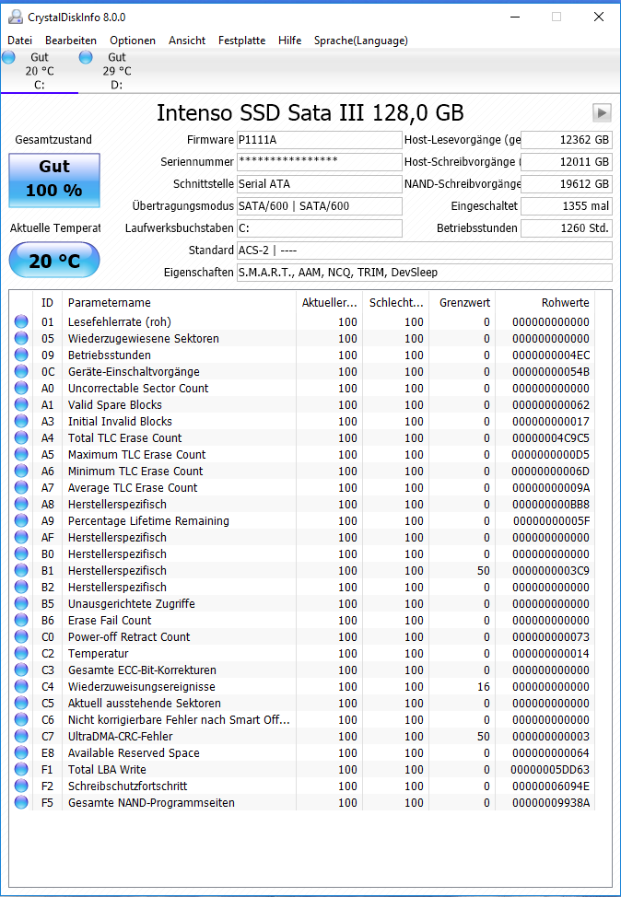The width and height of the screenshot is (621, 897).
Task: Click the status orb for Maximum TLC Erase Count
Action: coord(21,455)
